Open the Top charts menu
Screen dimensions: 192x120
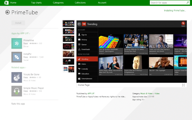[x=36, y=3]
